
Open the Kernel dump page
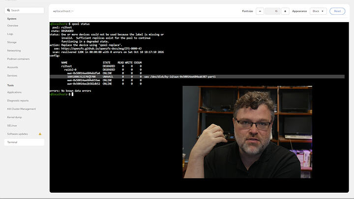[x=14, y=117]
